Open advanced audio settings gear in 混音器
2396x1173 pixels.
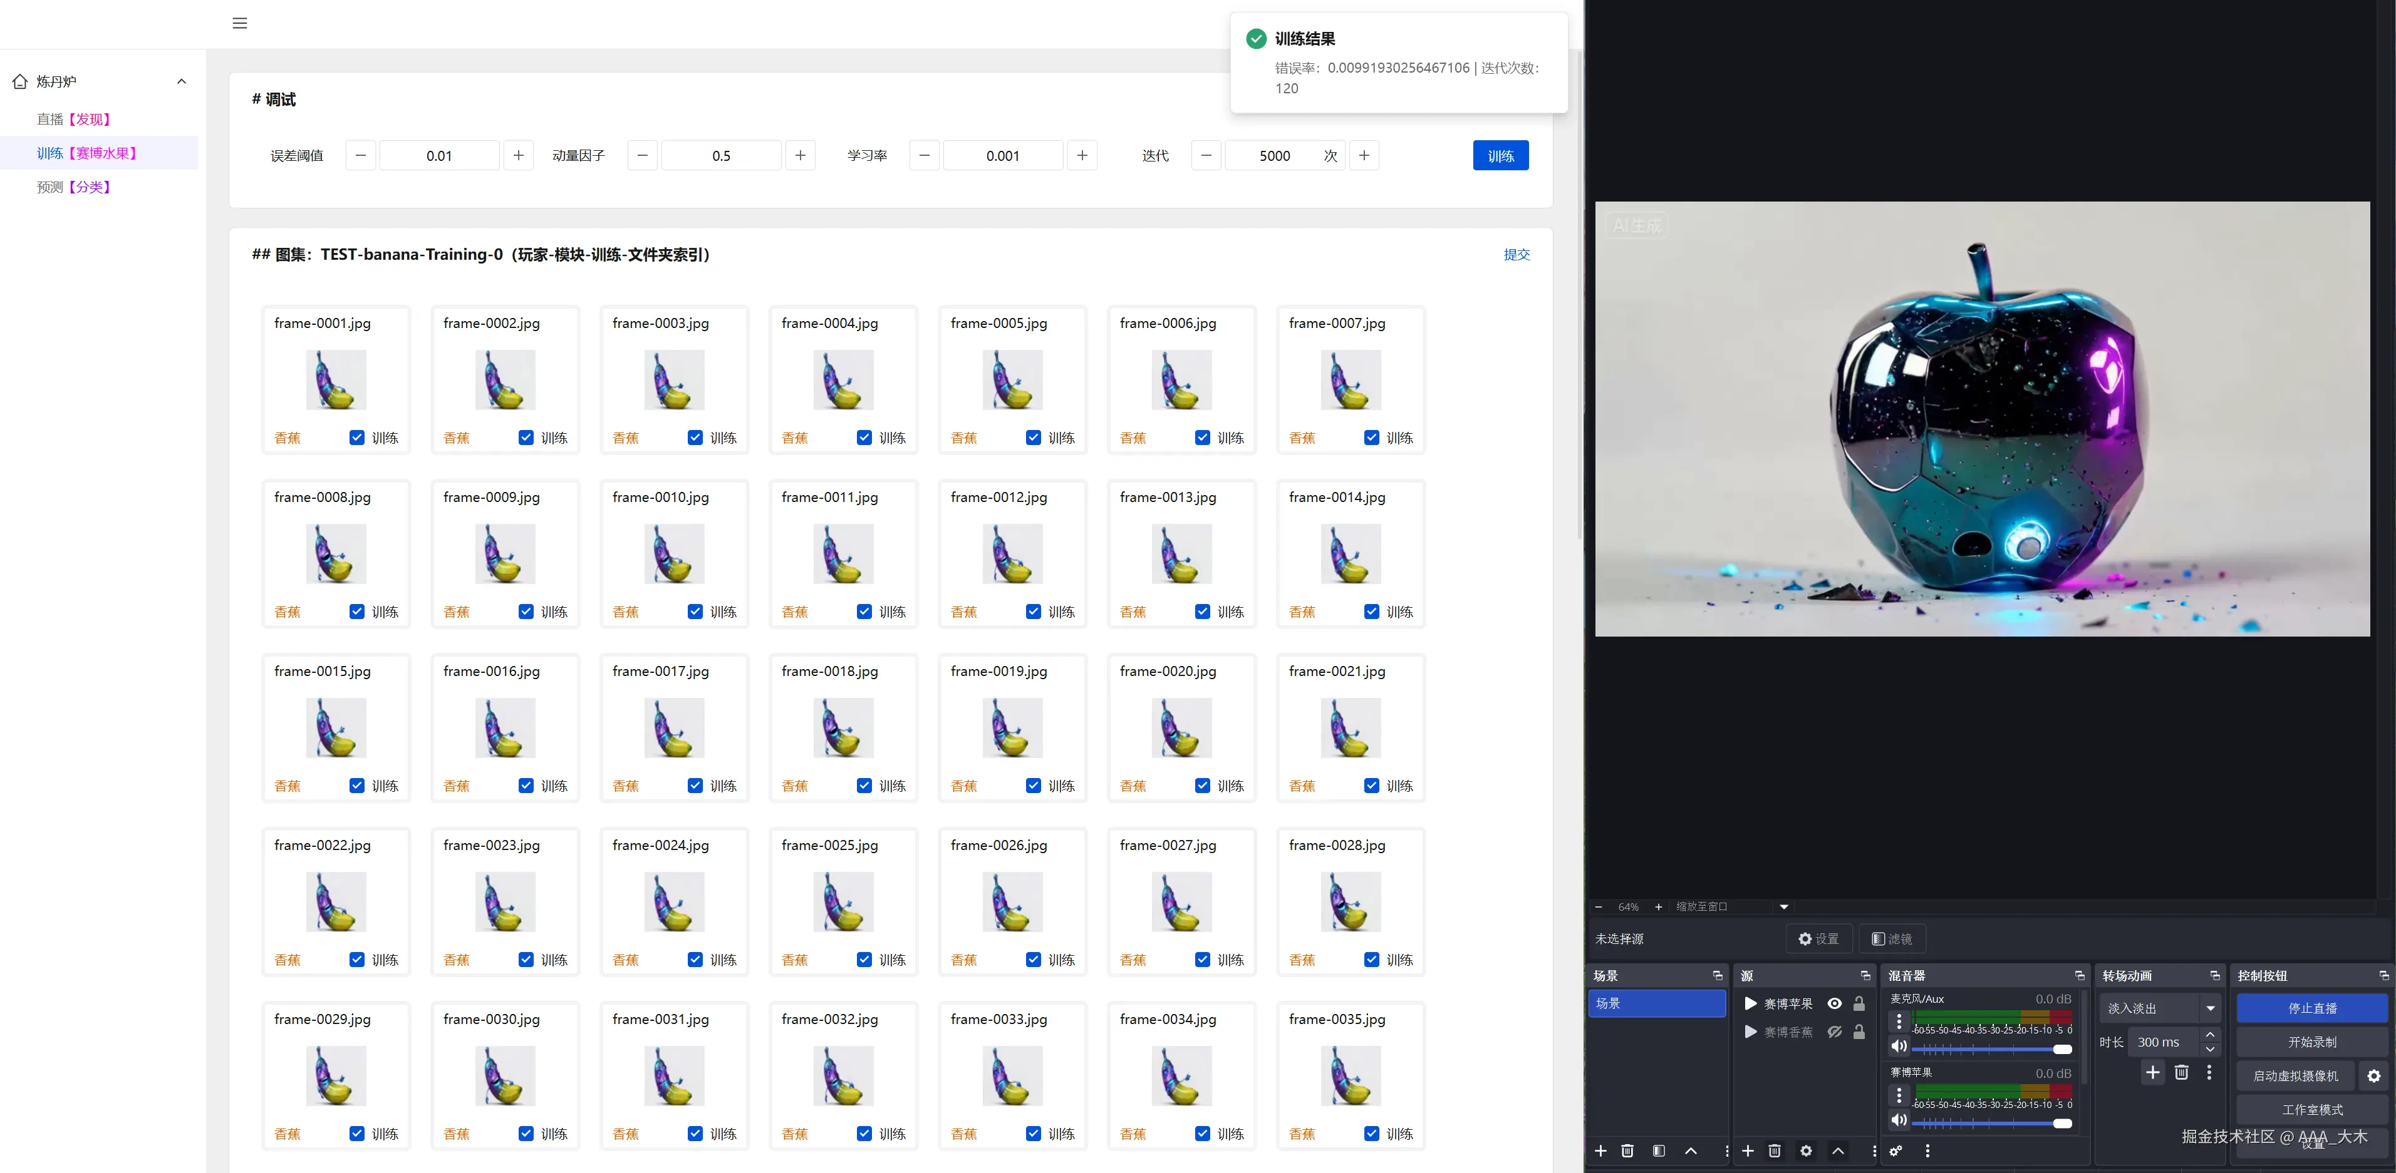1896,1150
